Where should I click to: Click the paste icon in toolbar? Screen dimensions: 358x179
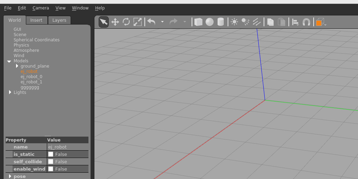[x=282, y=22]
